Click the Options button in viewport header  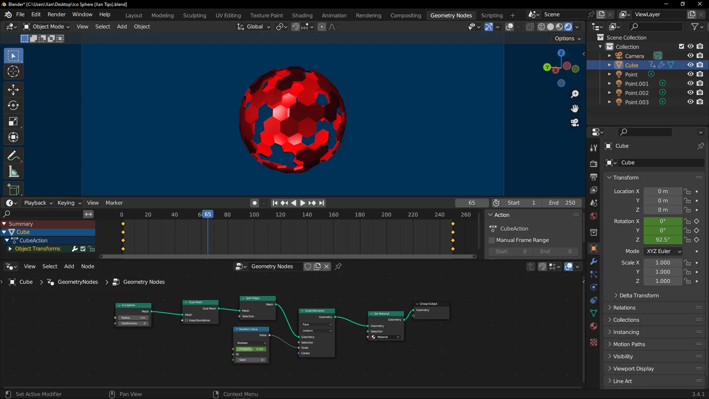pyautogui.click(x=567, y=38)
